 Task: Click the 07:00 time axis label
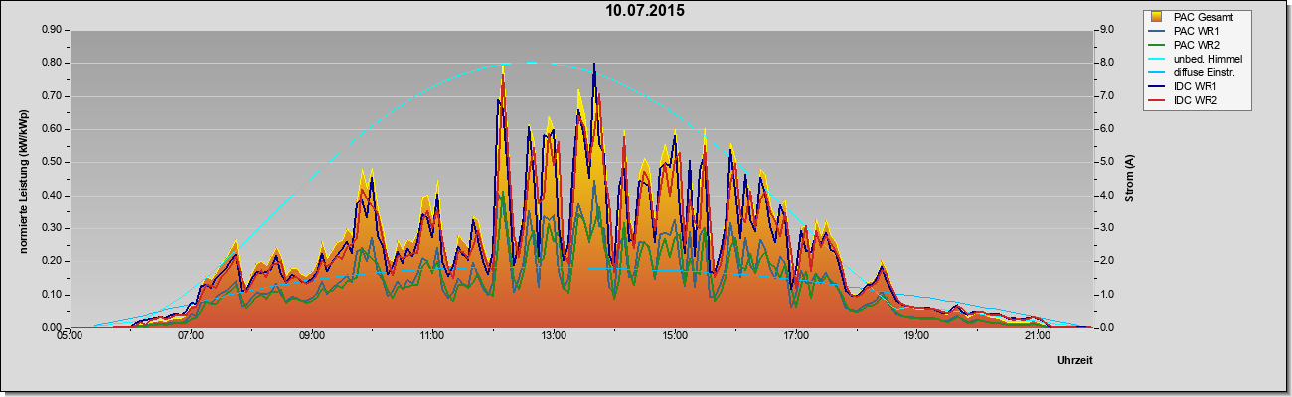pos(191,335)
